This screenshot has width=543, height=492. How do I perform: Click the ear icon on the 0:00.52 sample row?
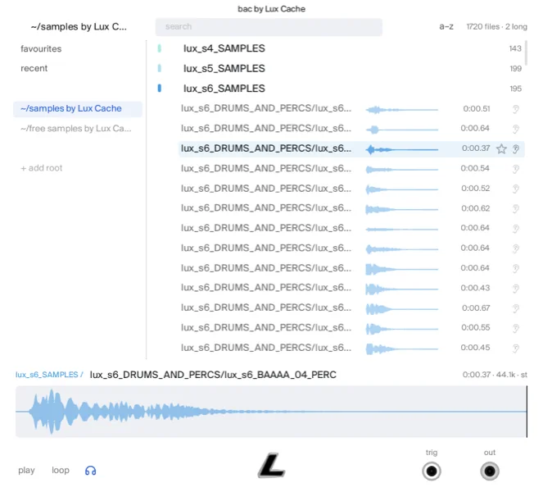pyautogui.click(x=516, y=189)
